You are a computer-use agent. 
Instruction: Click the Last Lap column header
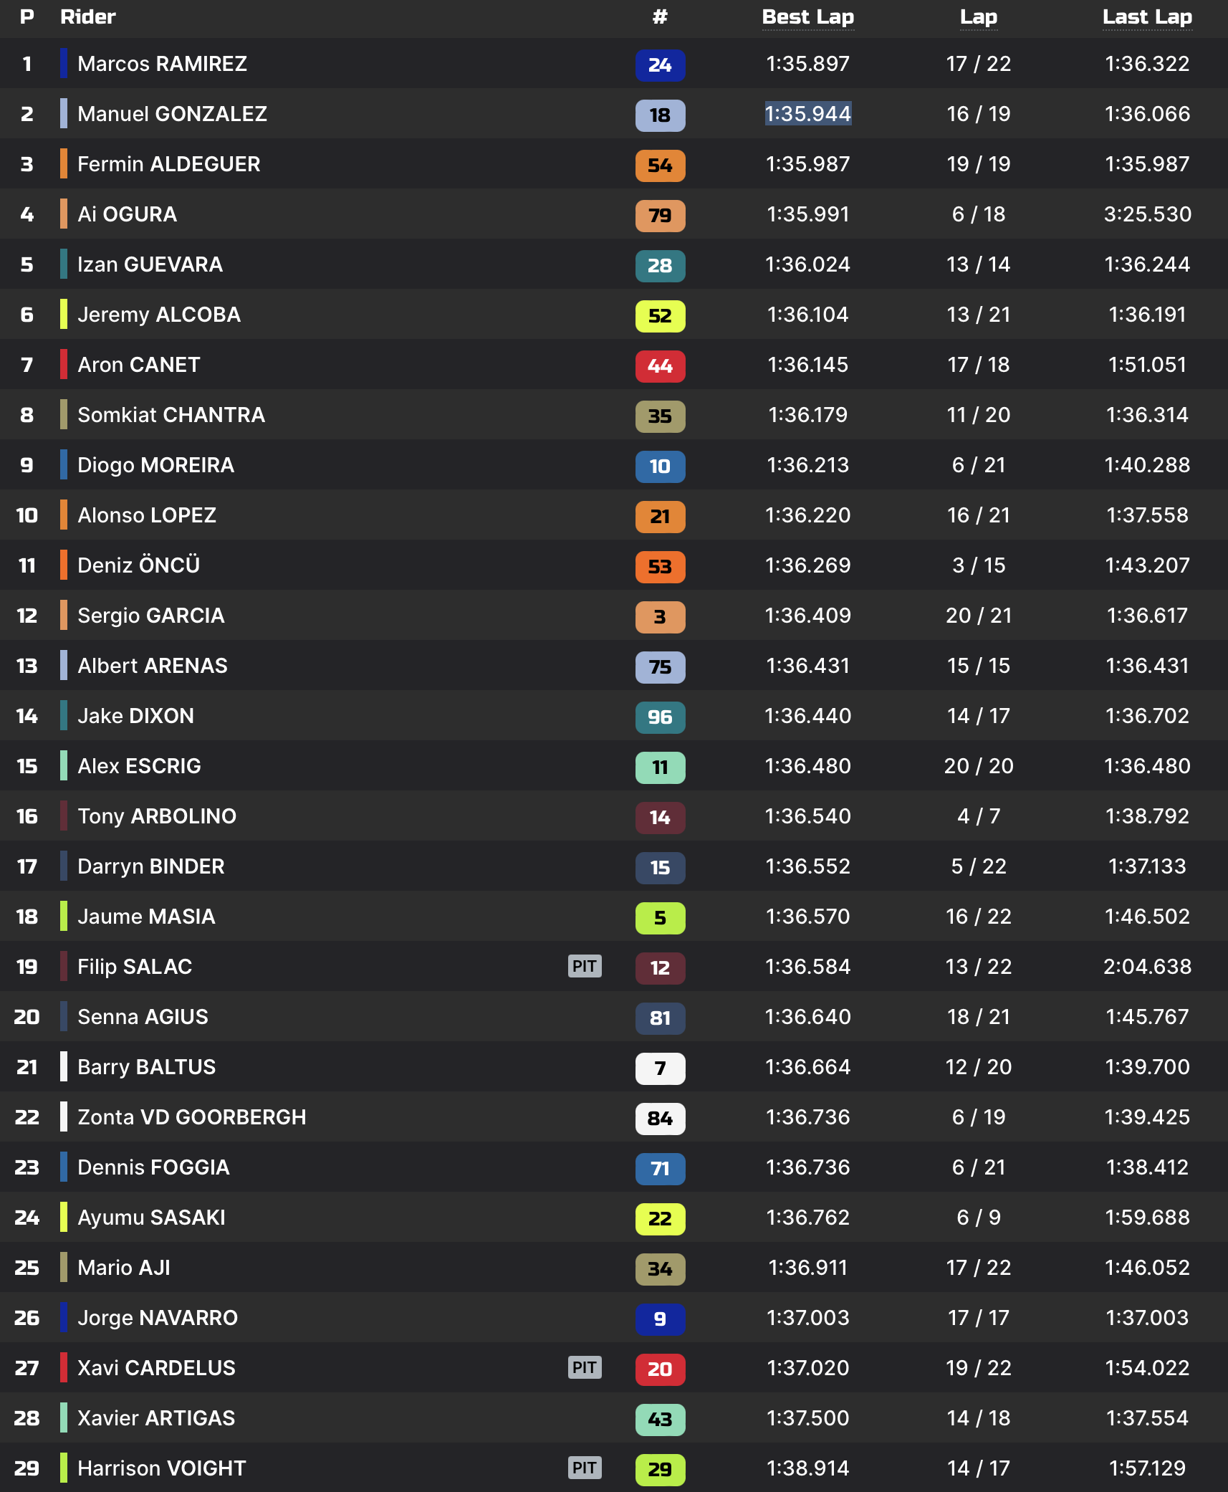click(1146, 17)
